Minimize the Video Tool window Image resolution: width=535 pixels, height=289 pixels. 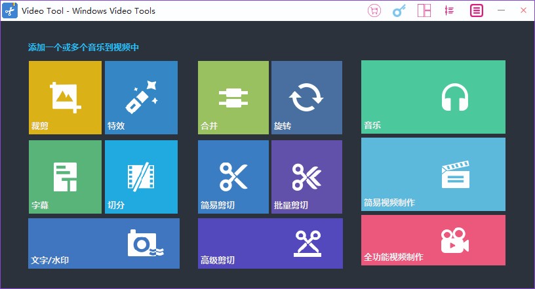tap(501, 10)
